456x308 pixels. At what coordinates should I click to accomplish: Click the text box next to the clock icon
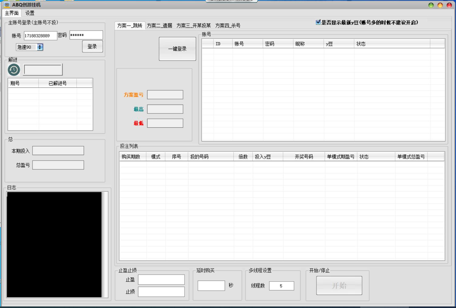point(43,70)
